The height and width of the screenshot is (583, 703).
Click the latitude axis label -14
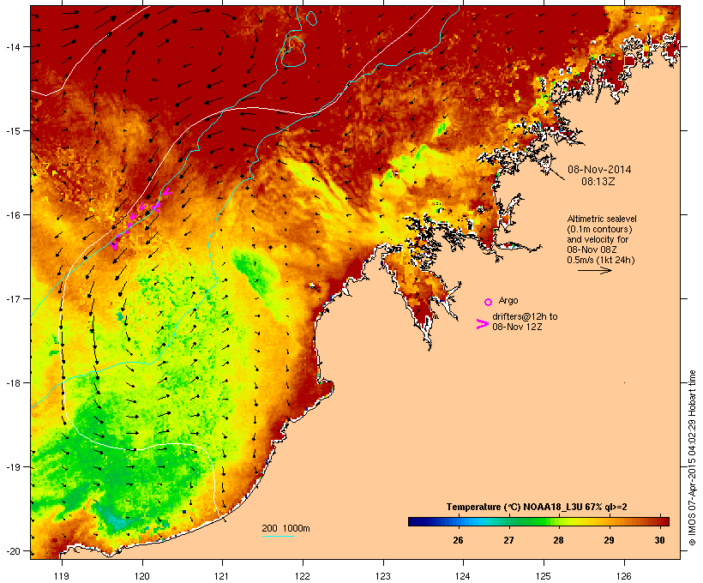coord(12,46)
